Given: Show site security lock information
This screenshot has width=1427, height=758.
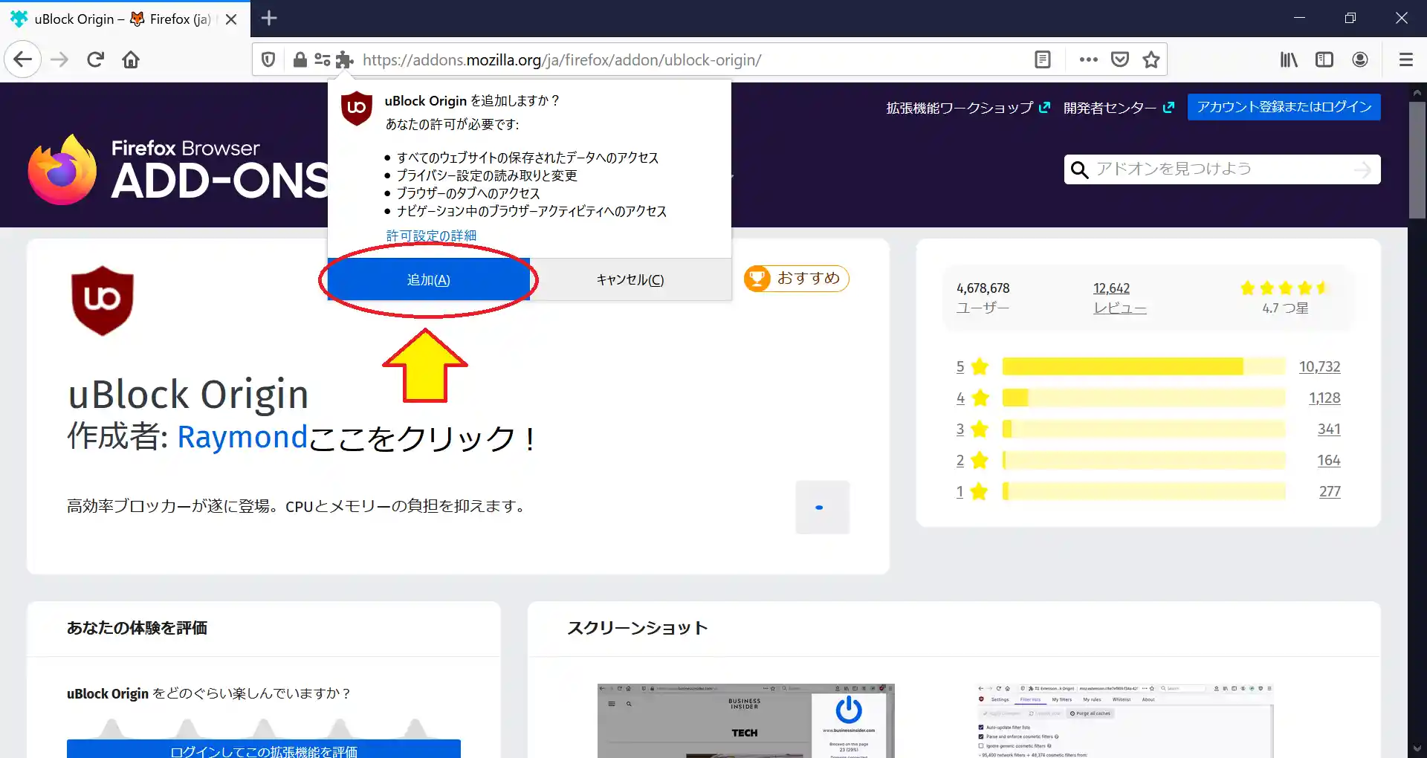Looking at the screenshot, I should tap(300, 59).
